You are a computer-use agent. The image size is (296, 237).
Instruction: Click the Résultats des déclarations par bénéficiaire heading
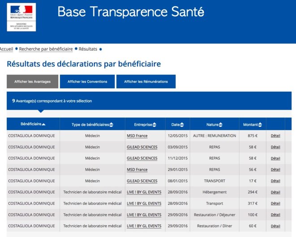(84, 64)
